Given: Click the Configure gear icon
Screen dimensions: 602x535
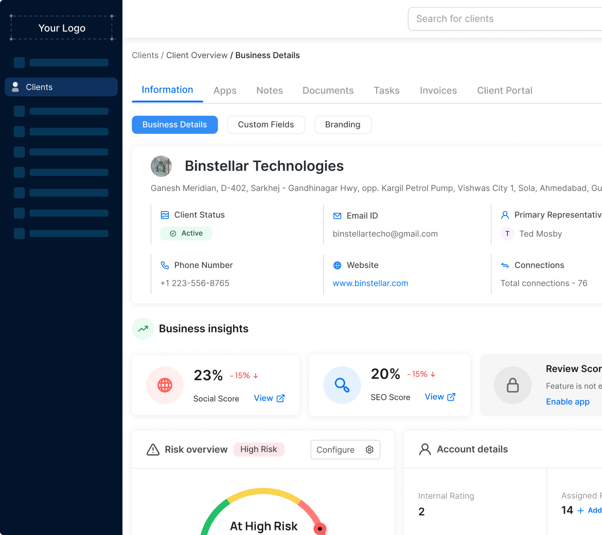Looking at the screenshot, I should 369,450.
